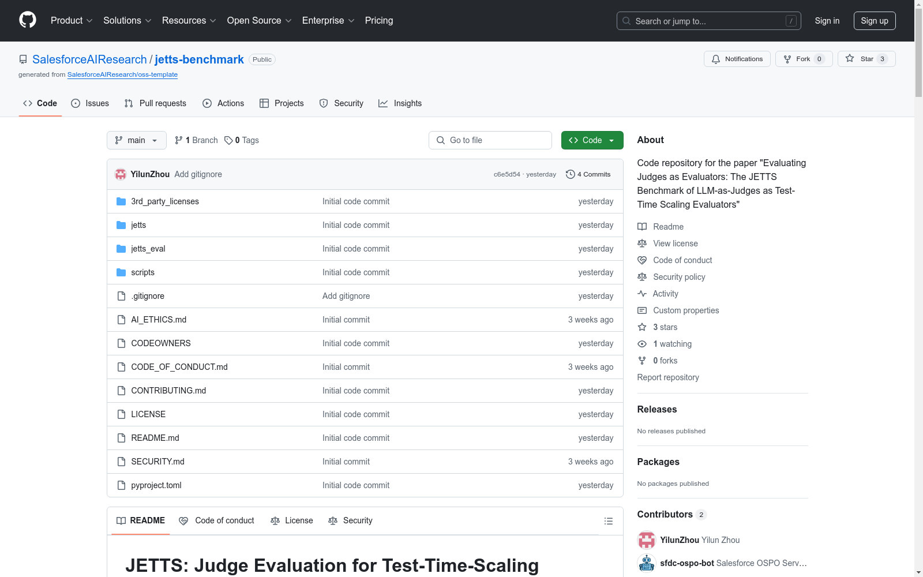This screenshot has height=577, width=923.
Task: Click YilunZhou avatar in the commit header
Action: click(121, 174)
